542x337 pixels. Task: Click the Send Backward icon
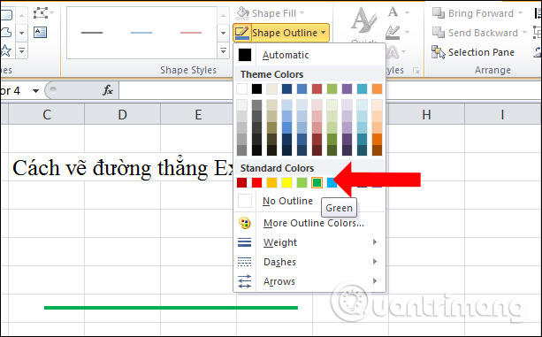pyautogui.click(x=439, y=33)
